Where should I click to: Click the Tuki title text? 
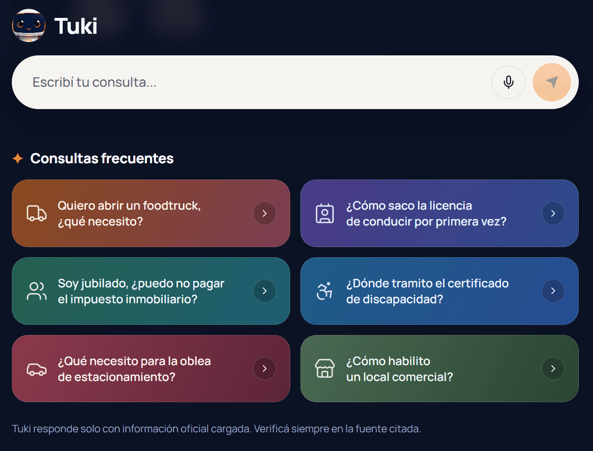point(76,26)
